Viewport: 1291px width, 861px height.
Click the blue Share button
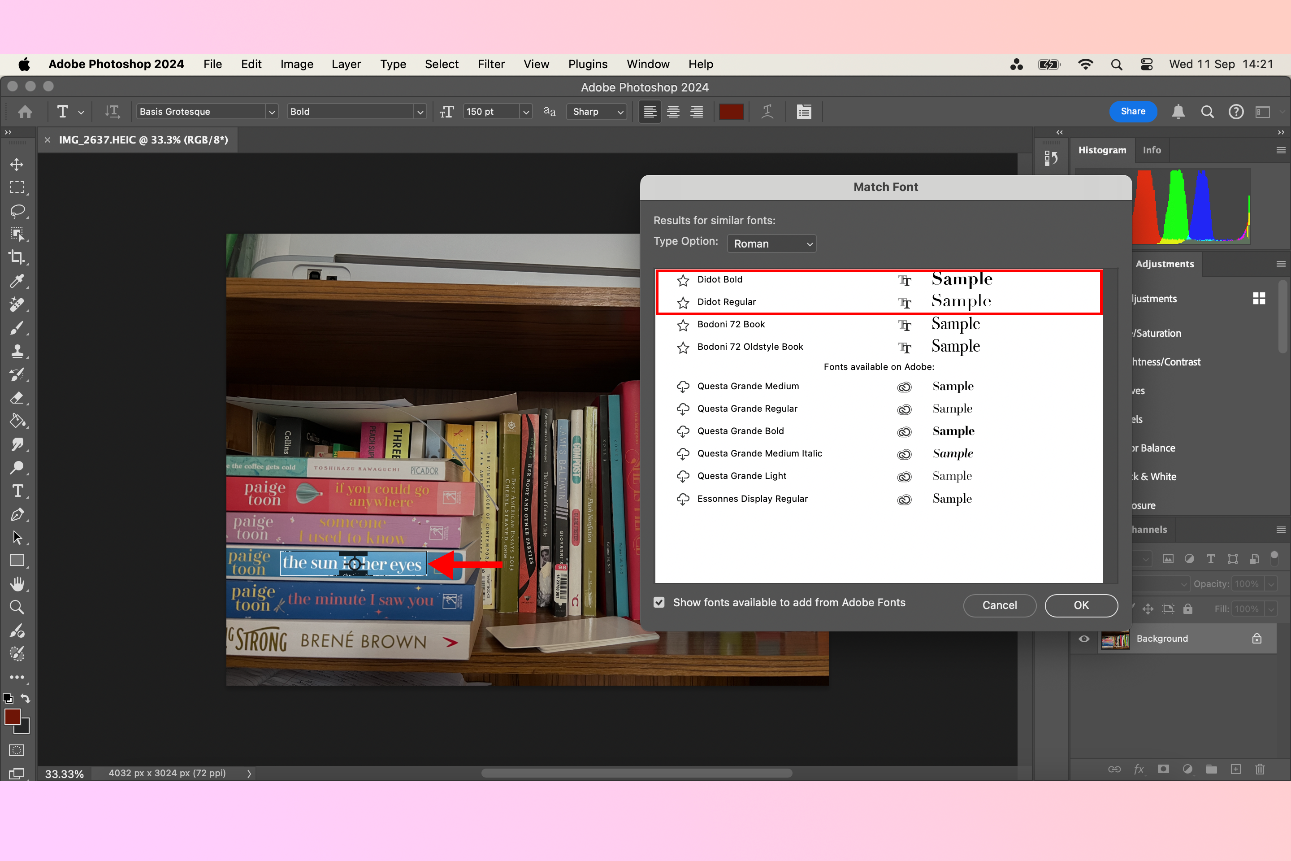click(1133, 112)
